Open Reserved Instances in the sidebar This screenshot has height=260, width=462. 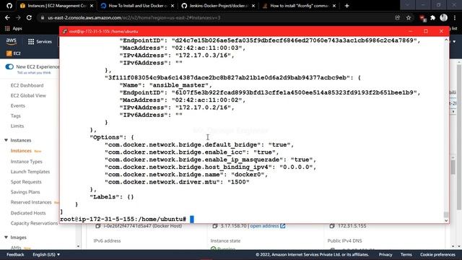(31, 202)
